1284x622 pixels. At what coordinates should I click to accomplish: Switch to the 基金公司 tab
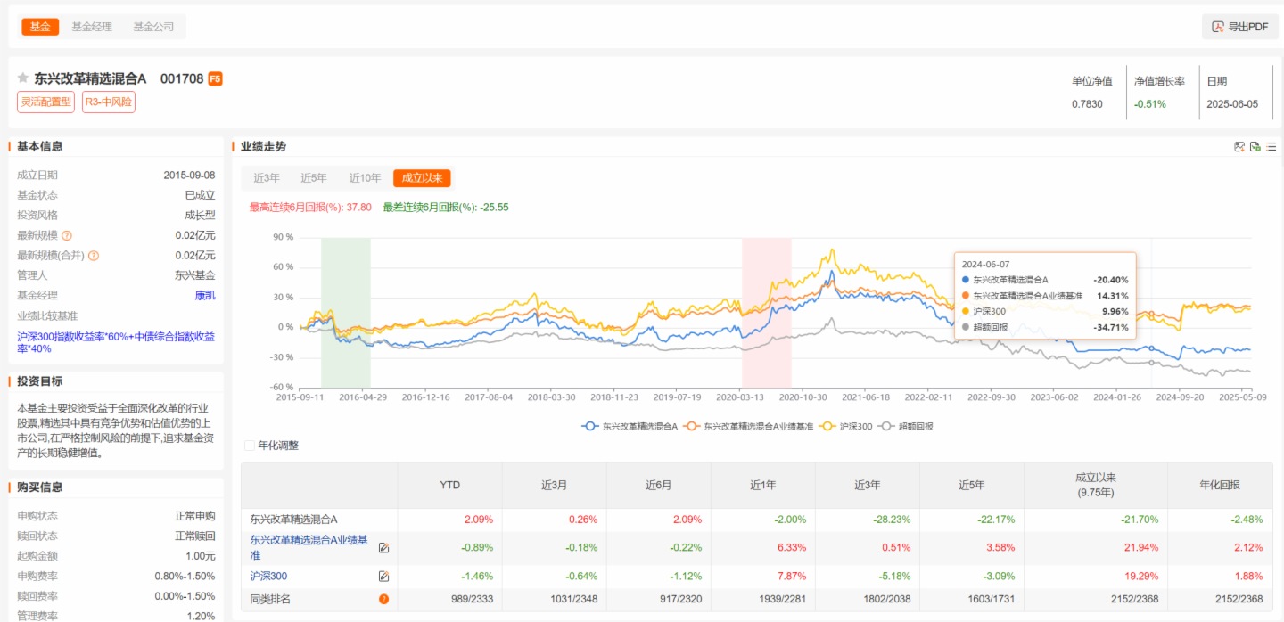[x=153, y=27]
